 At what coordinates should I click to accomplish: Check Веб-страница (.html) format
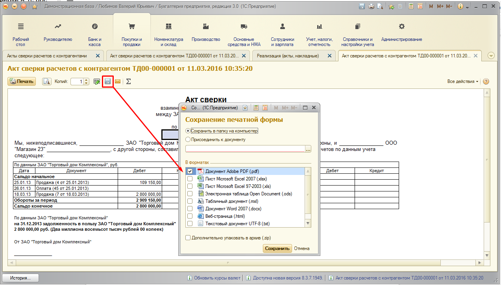click(190, 216)
